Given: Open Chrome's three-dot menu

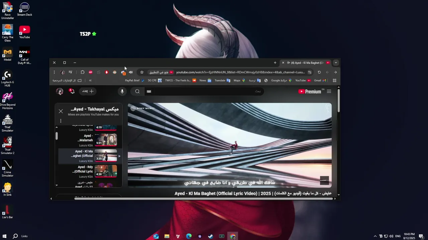Looking at the screenshot, I should click(54, 72).
